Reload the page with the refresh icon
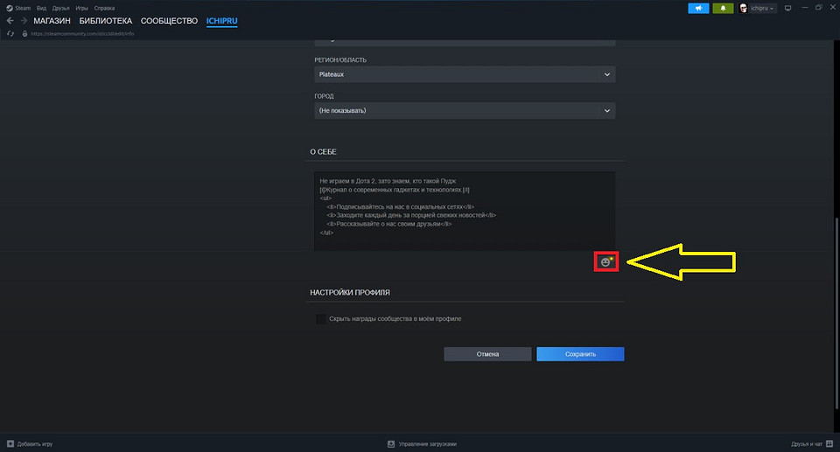 click(10, 34)
